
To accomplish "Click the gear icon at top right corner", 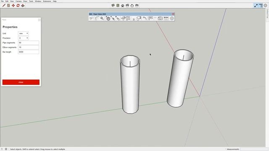I will click(x=265, y=5).
